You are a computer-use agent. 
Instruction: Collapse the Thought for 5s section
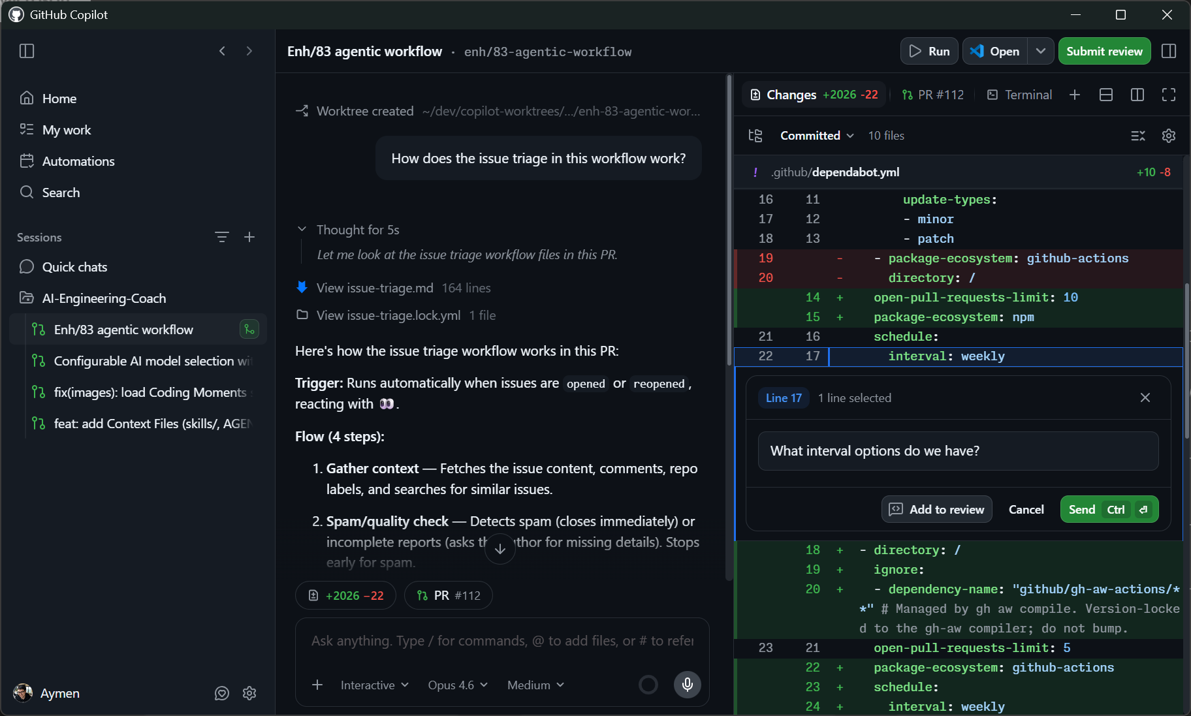pos(347,230)
